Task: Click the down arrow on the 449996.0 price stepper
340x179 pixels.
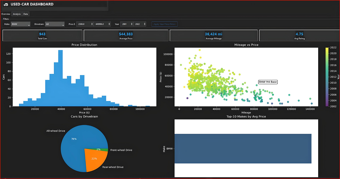Action: point(109,25)
